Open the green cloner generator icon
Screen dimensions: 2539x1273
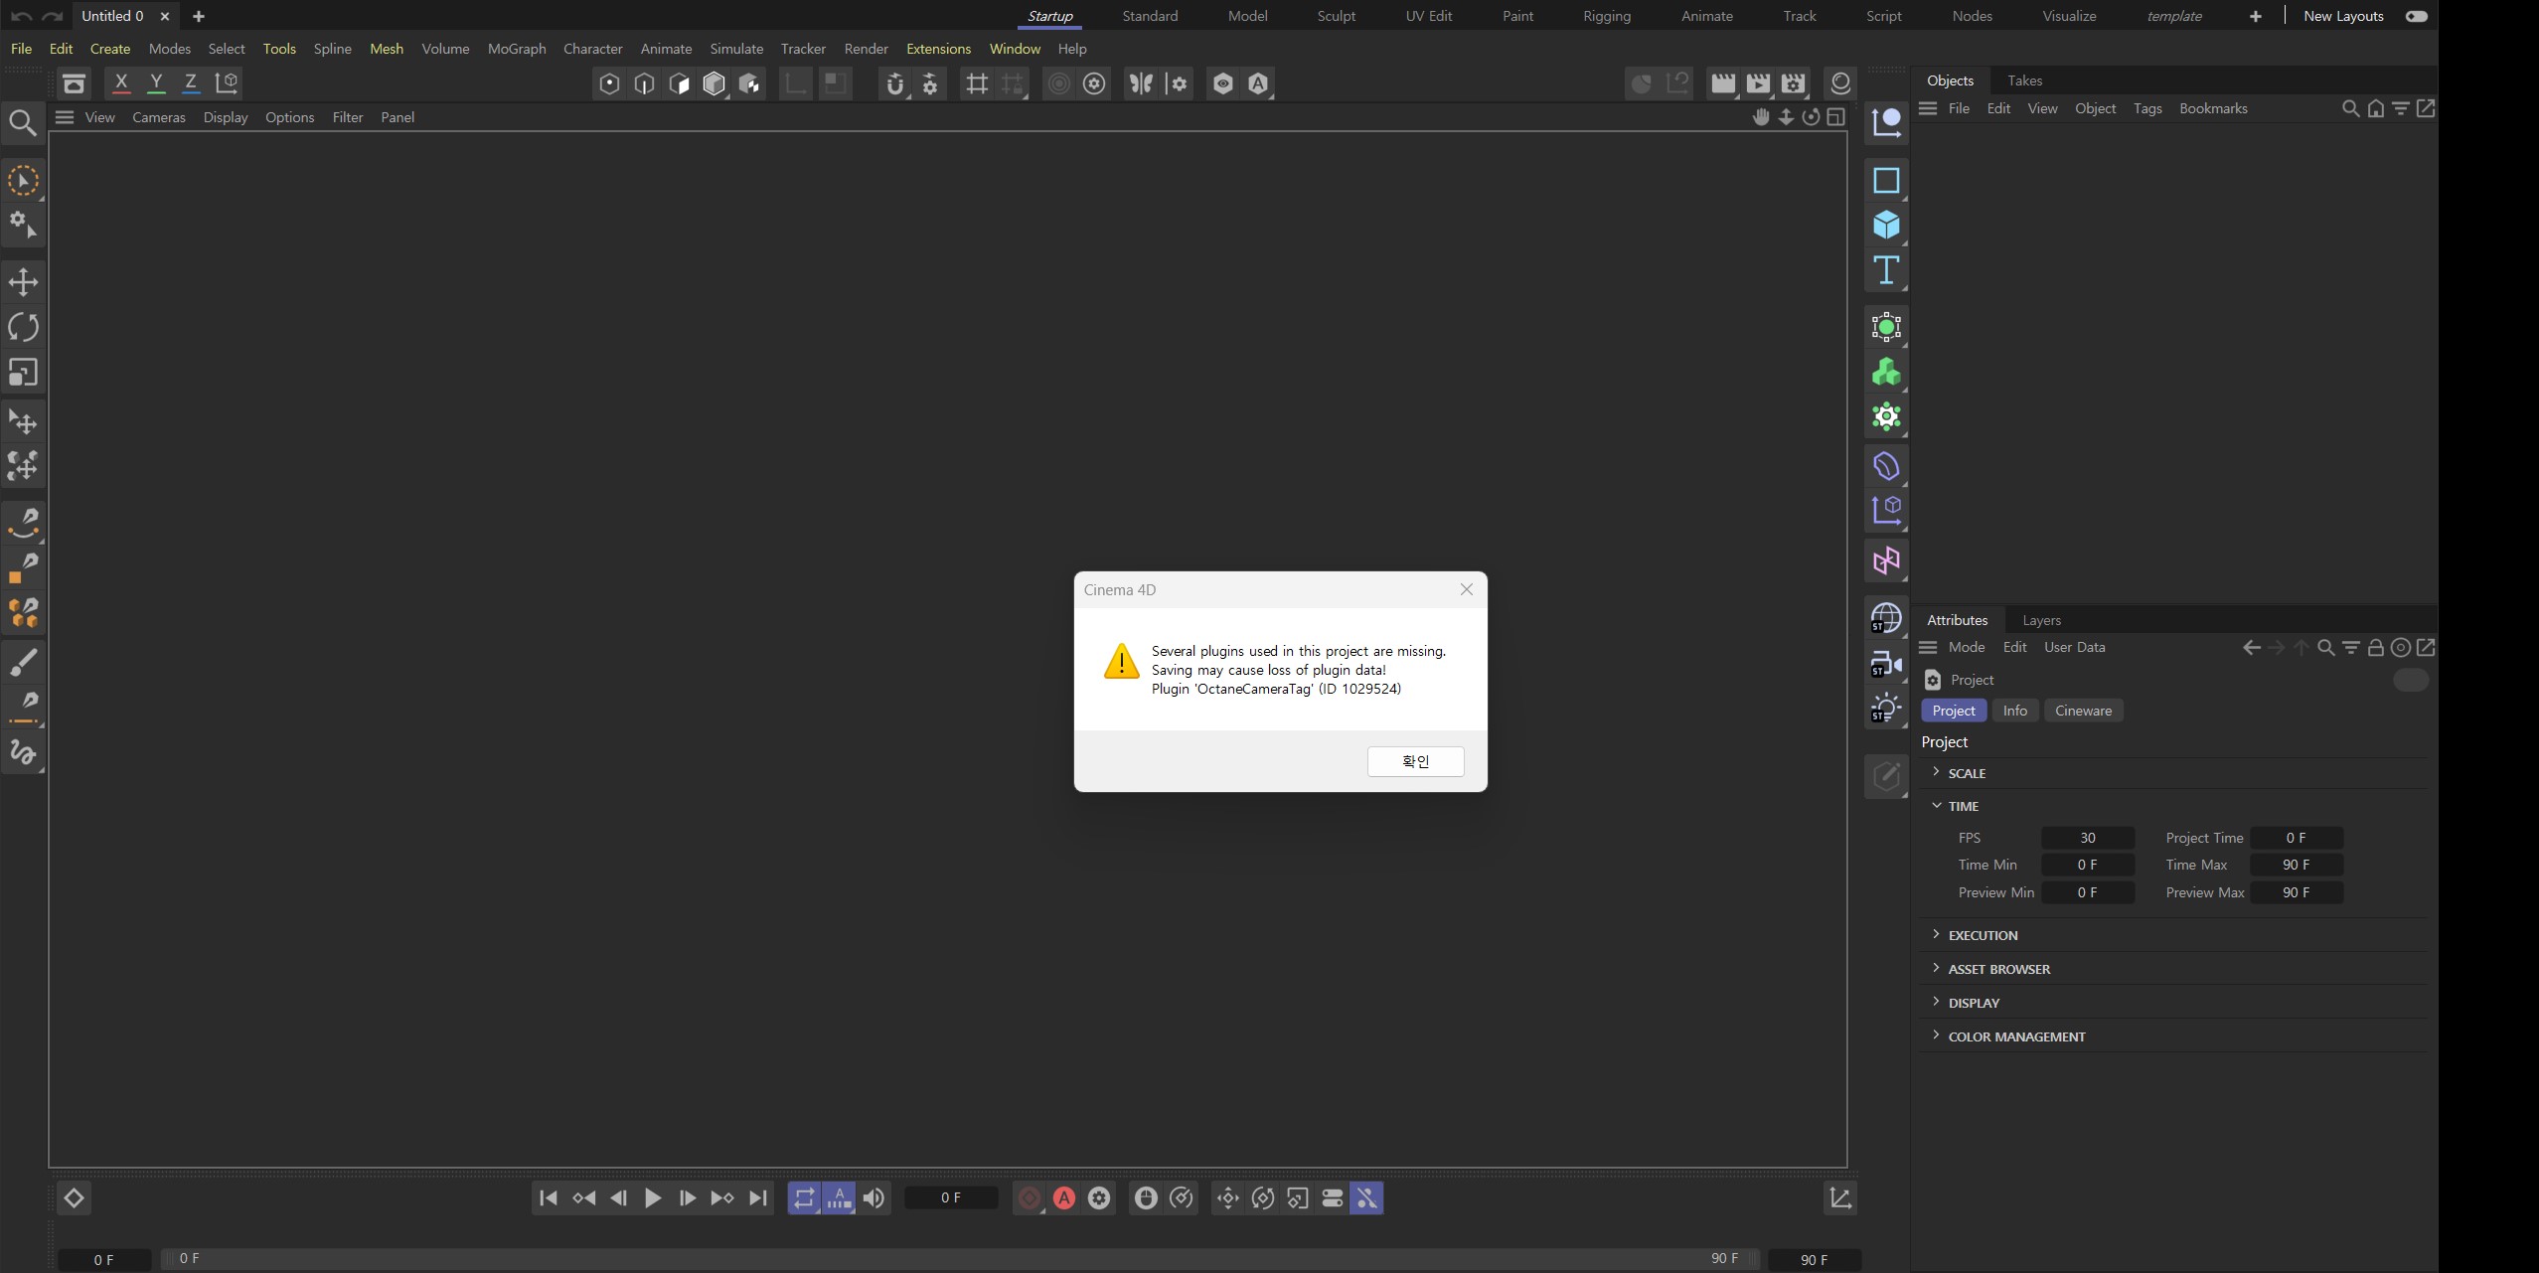coord(1886,373)
